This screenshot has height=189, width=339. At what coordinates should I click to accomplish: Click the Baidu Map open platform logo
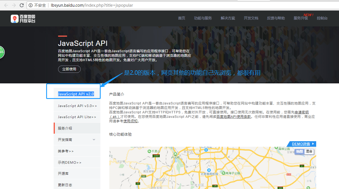click(23, 19)
